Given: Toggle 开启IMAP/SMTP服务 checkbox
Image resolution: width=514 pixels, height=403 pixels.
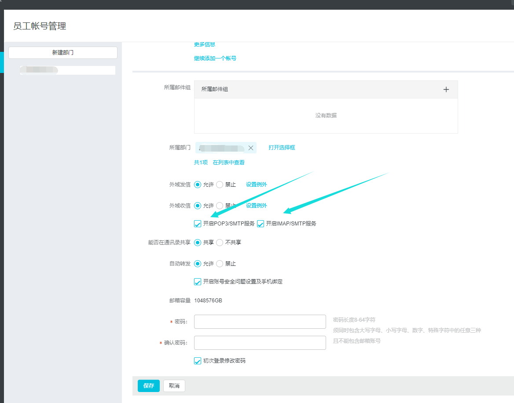Looking at the screenshot, I should click(261, 224).
